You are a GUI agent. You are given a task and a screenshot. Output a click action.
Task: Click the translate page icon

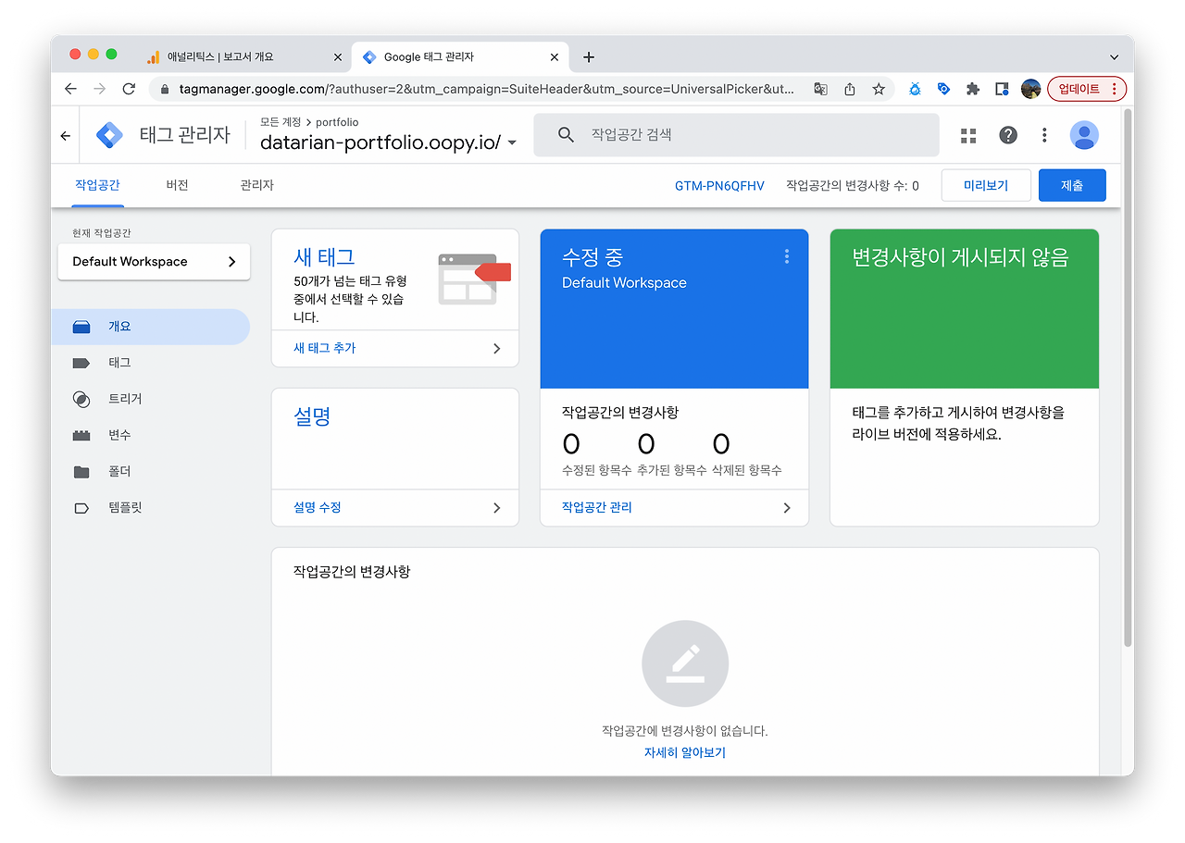coord(820,89)
